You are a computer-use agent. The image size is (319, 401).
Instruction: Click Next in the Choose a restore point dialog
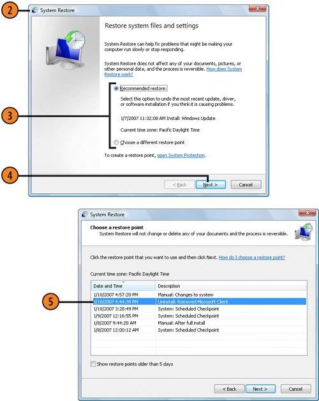[260, 389]
